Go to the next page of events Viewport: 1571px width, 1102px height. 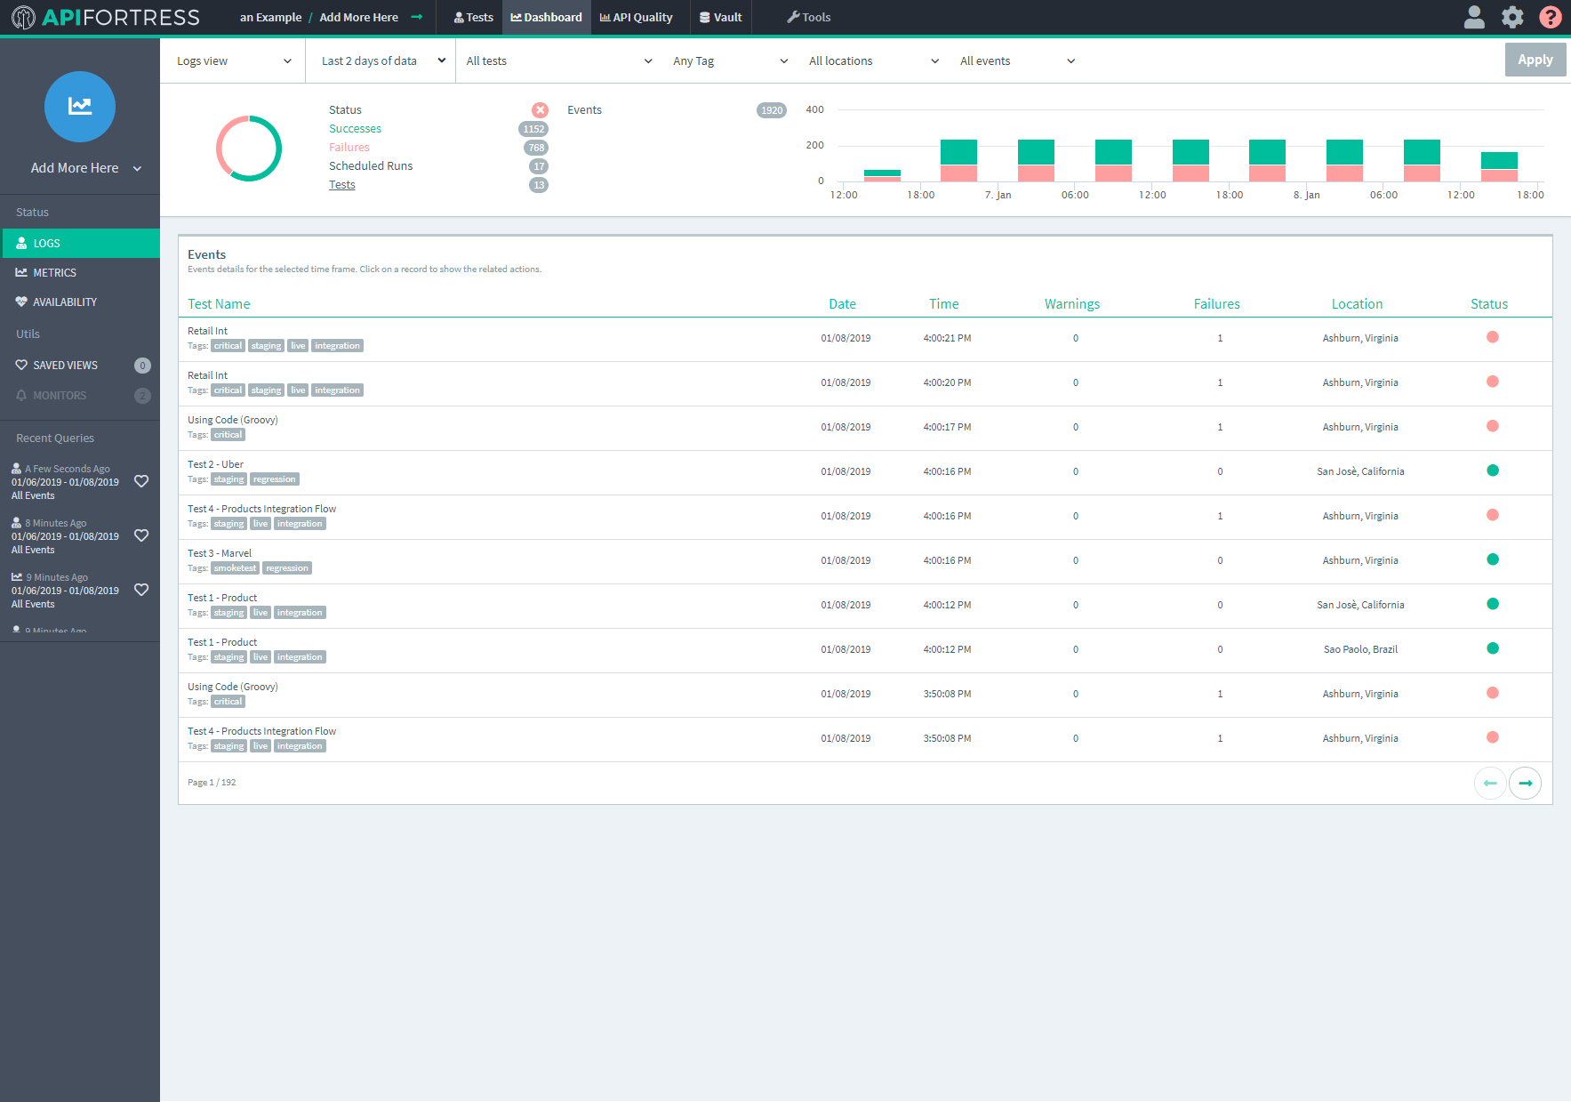pyautogui.click(x=1525, y=783)
